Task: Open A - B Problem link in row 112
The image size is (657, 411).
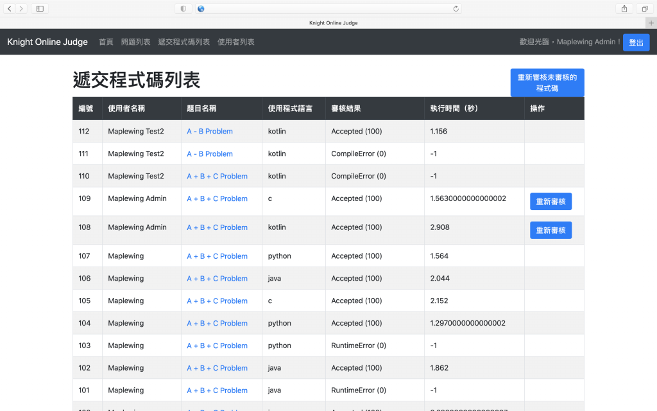Action: point(210,131)
